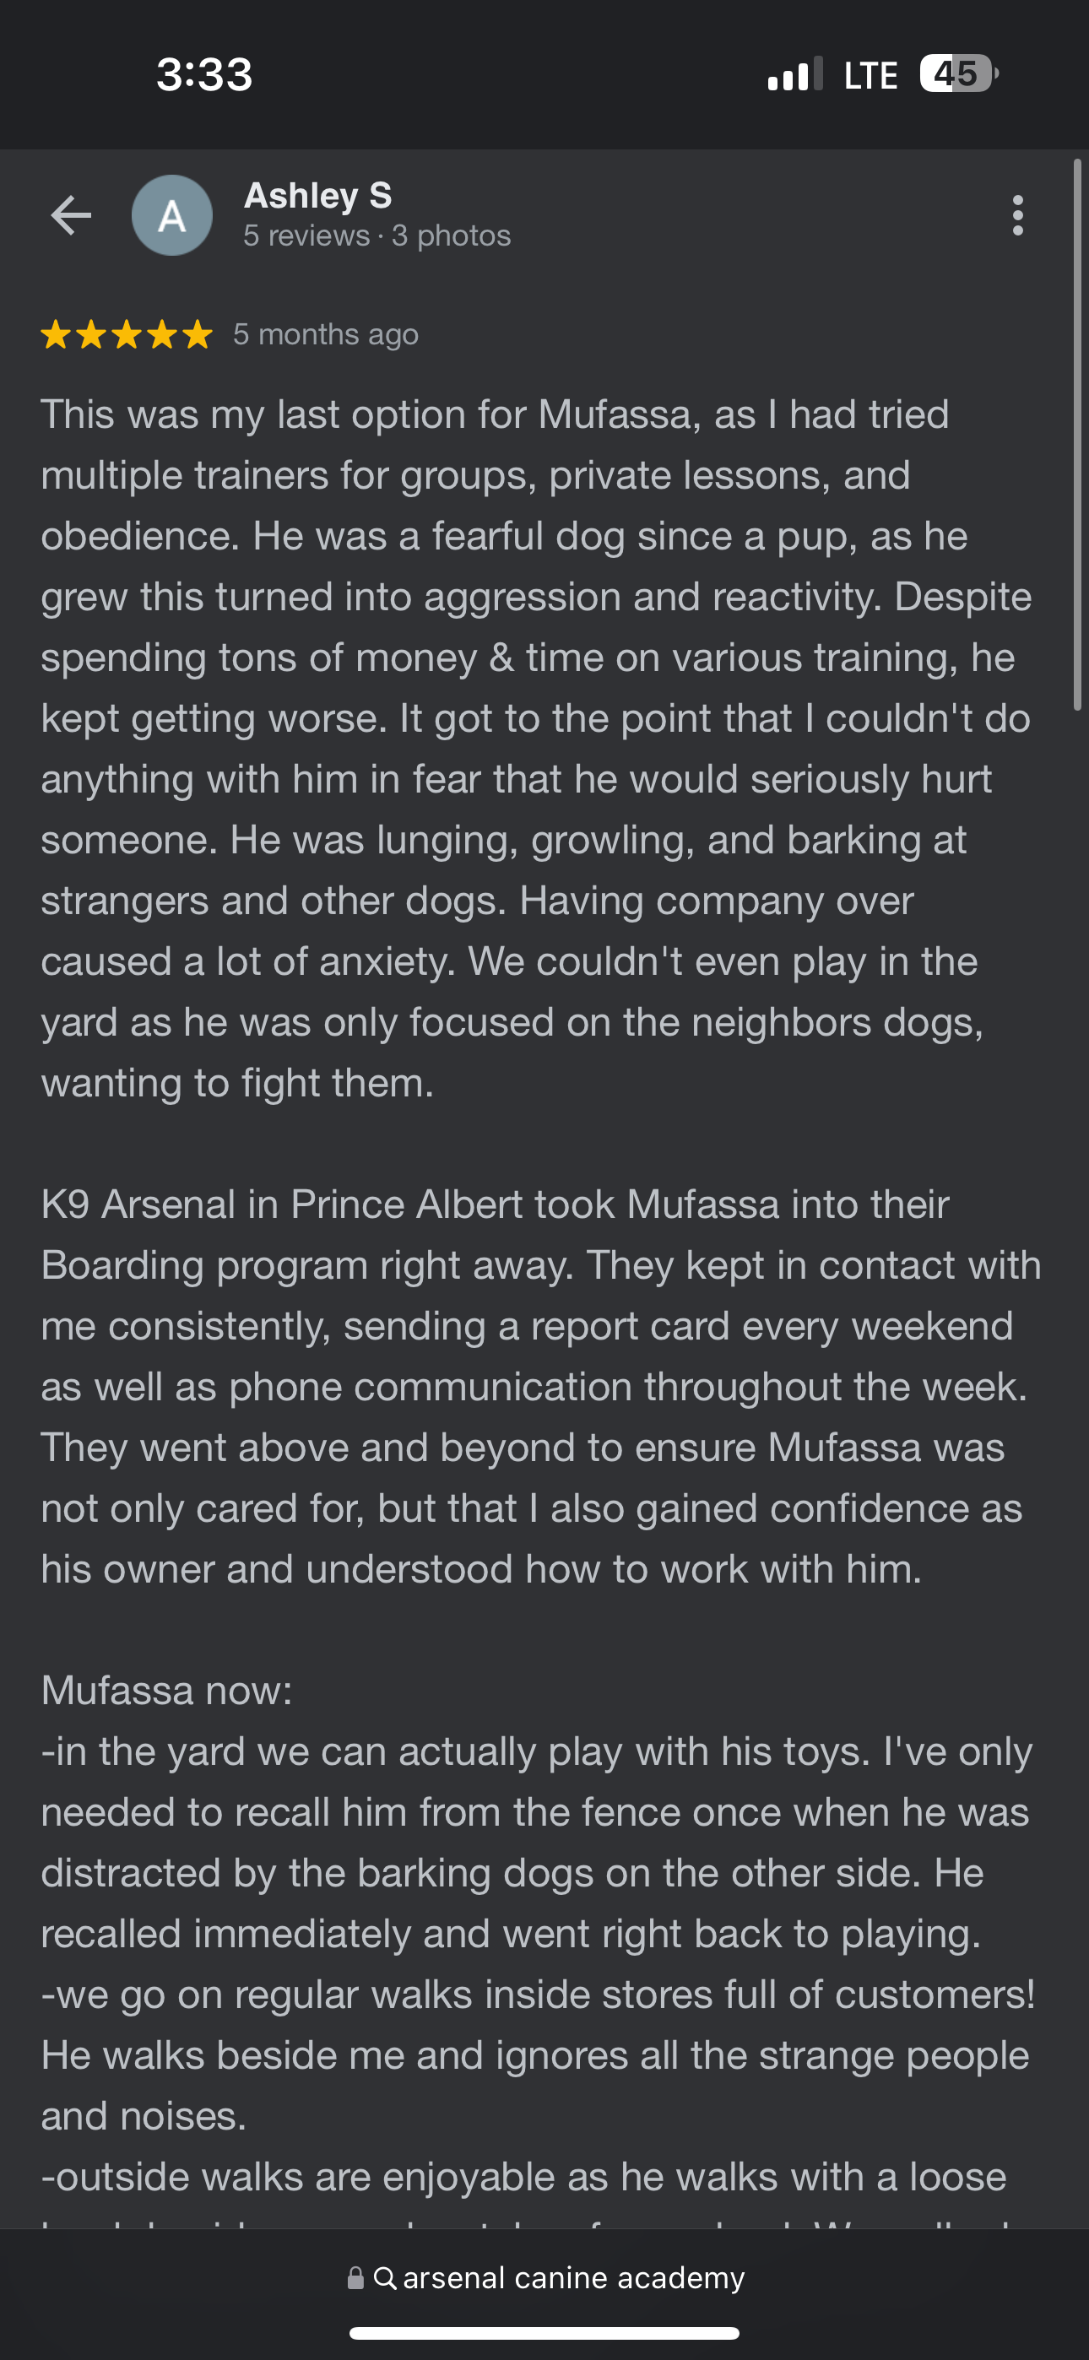Open the three-dot options menu

[x=1017, y=215]
